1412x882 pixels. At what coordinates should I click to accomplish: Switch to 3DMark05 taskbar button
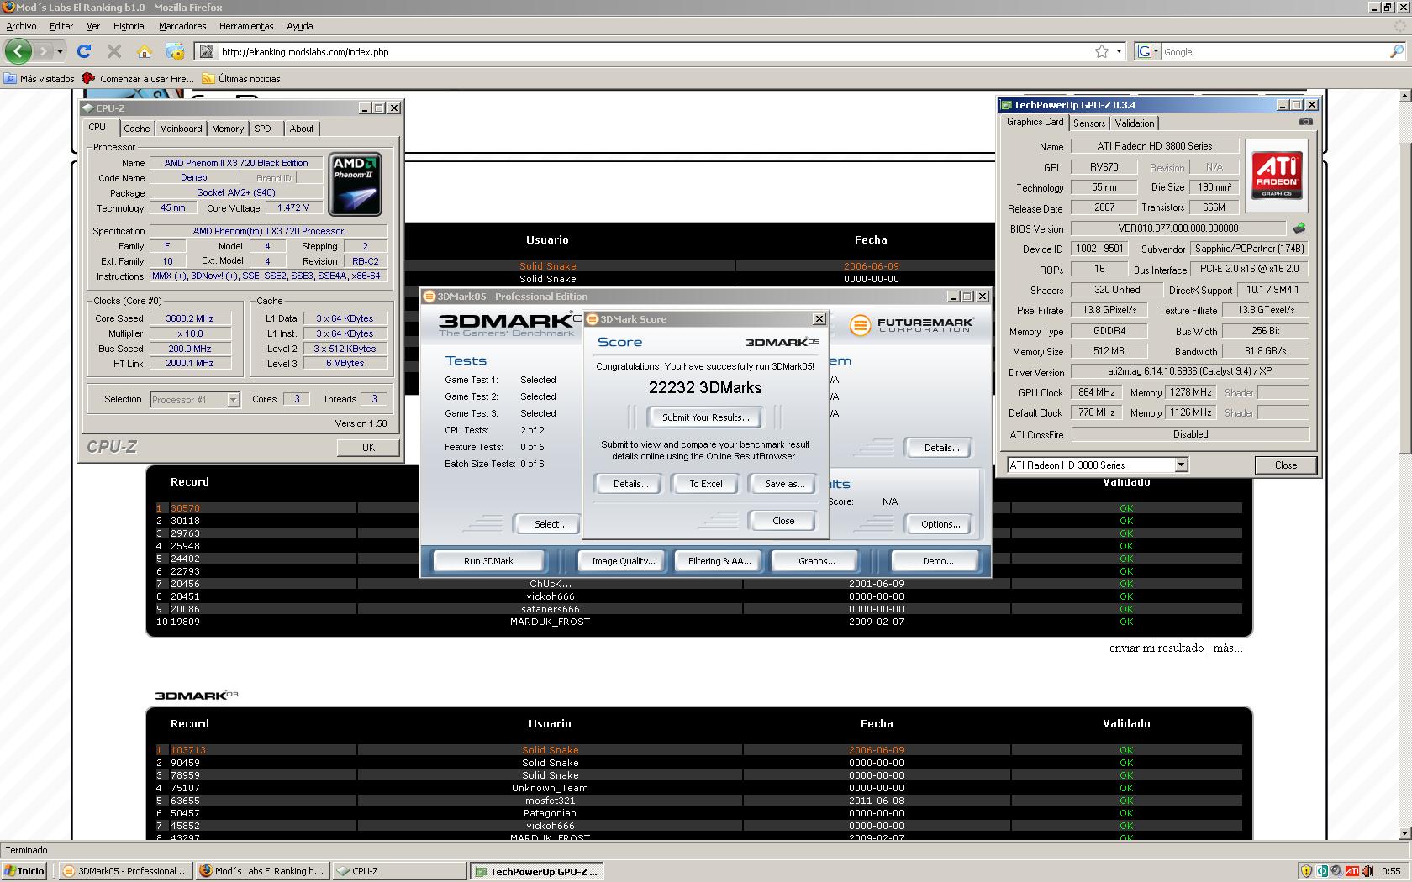125,871
